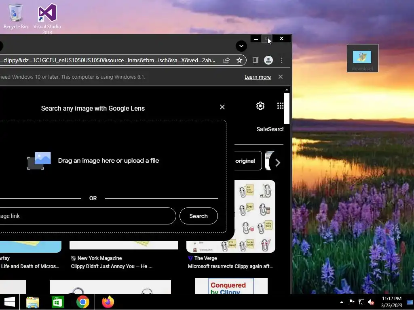
Task: Open File Explorer from taskbar
Action: tap(33, 302)
